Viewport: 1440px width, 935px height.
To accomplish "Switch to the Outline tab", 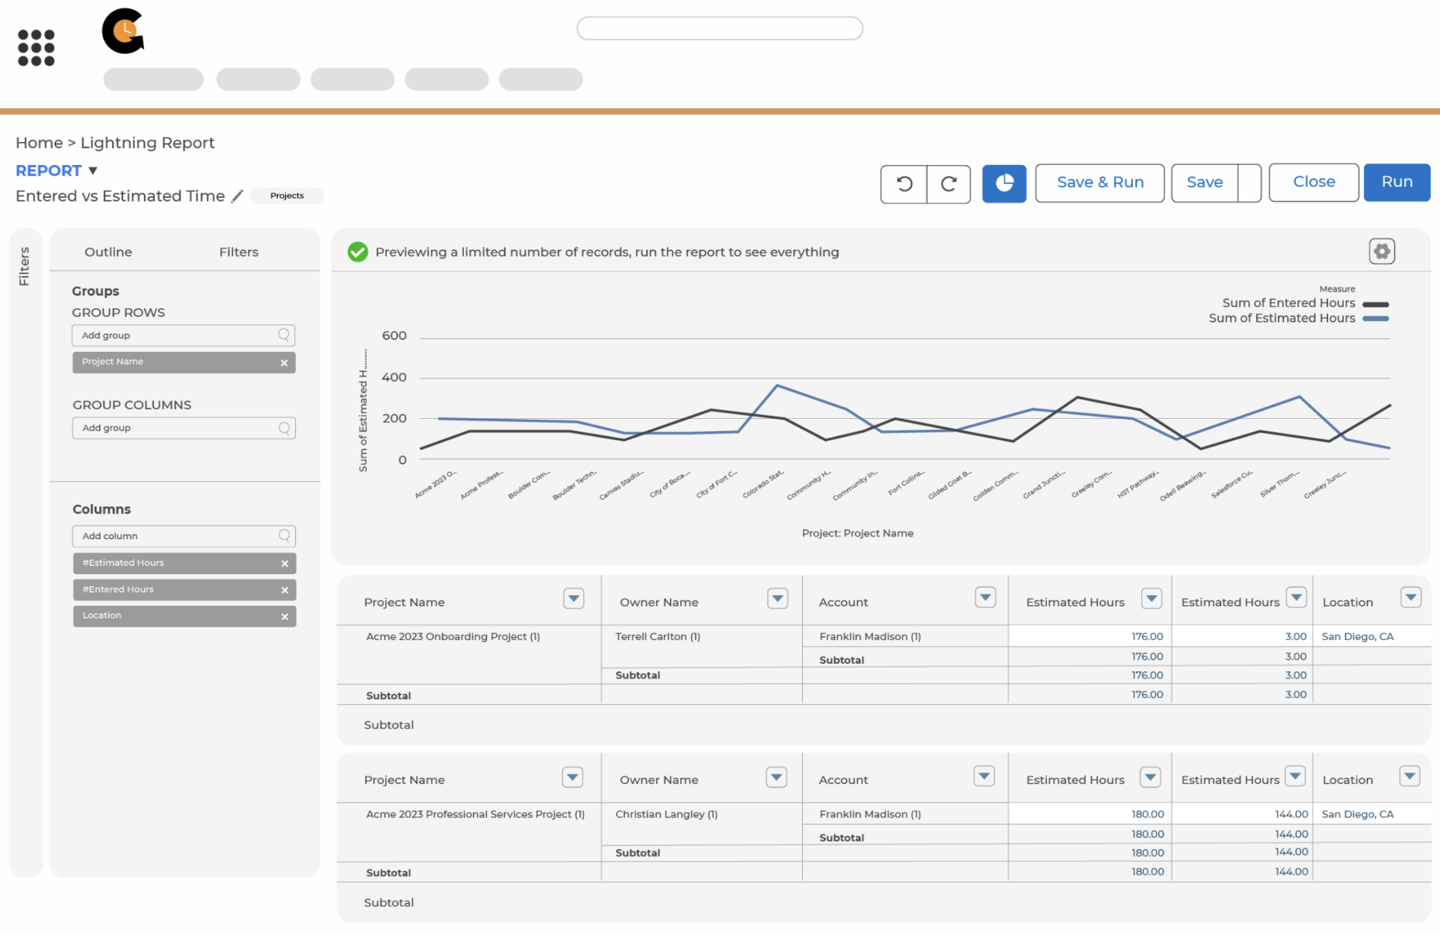I will point(108,252).
